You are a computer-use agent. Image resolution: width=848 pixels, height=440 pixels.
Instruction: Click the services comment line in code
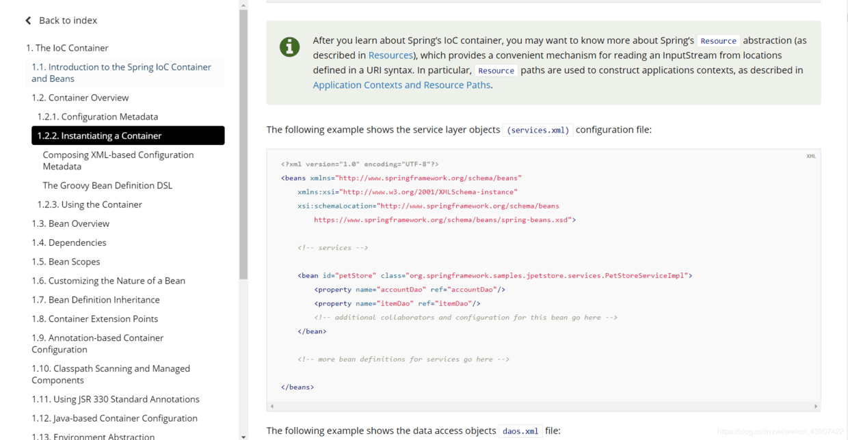pyautogui.click(x=333, y=248)
